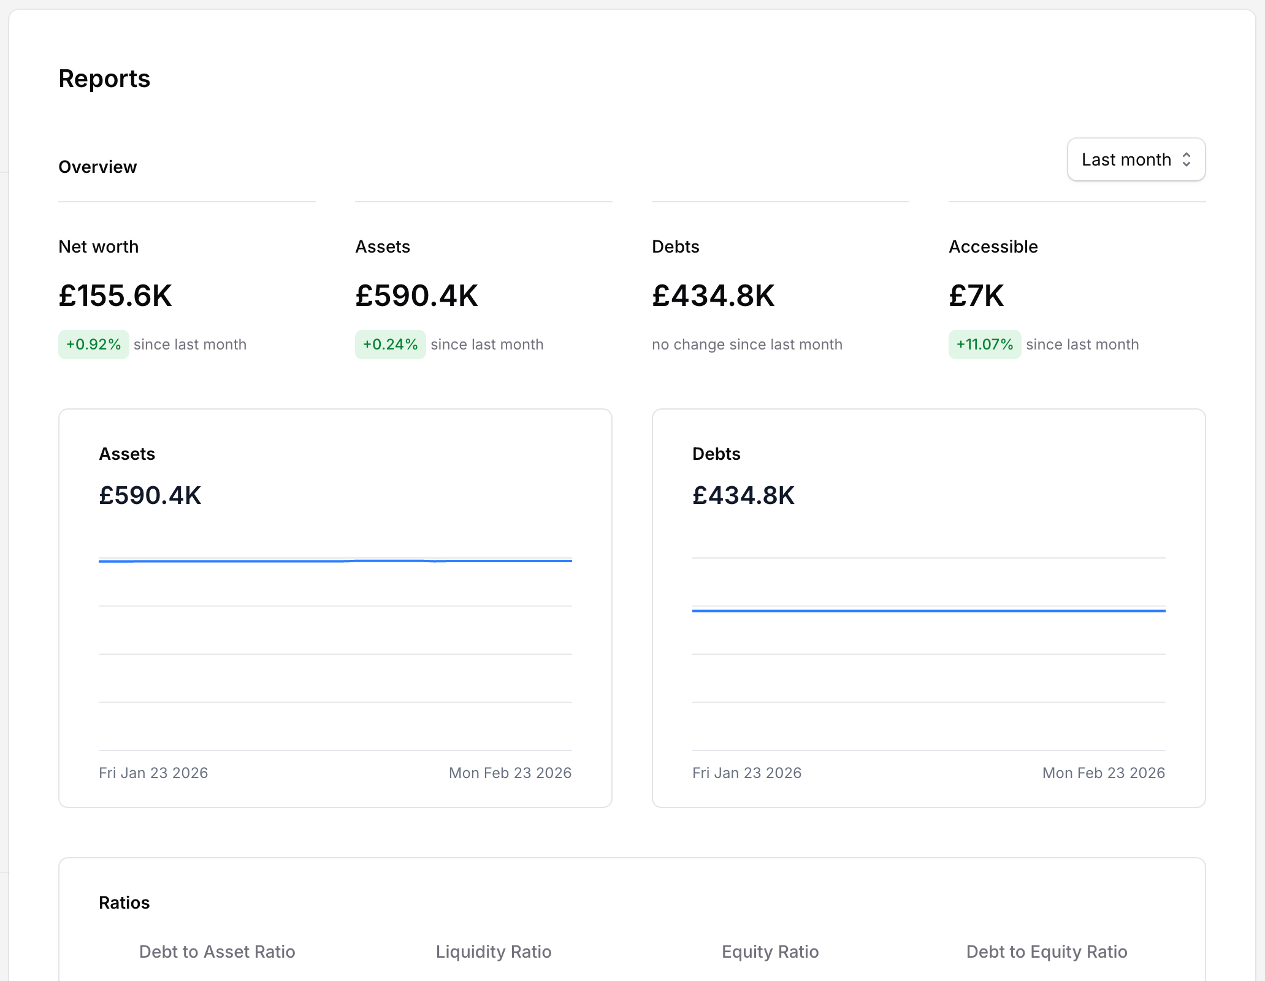Image resolution: width=1265 pixels, height=981 pixels.
Task: Click the Net worth £155.6K value
Action: pos(115,296)
